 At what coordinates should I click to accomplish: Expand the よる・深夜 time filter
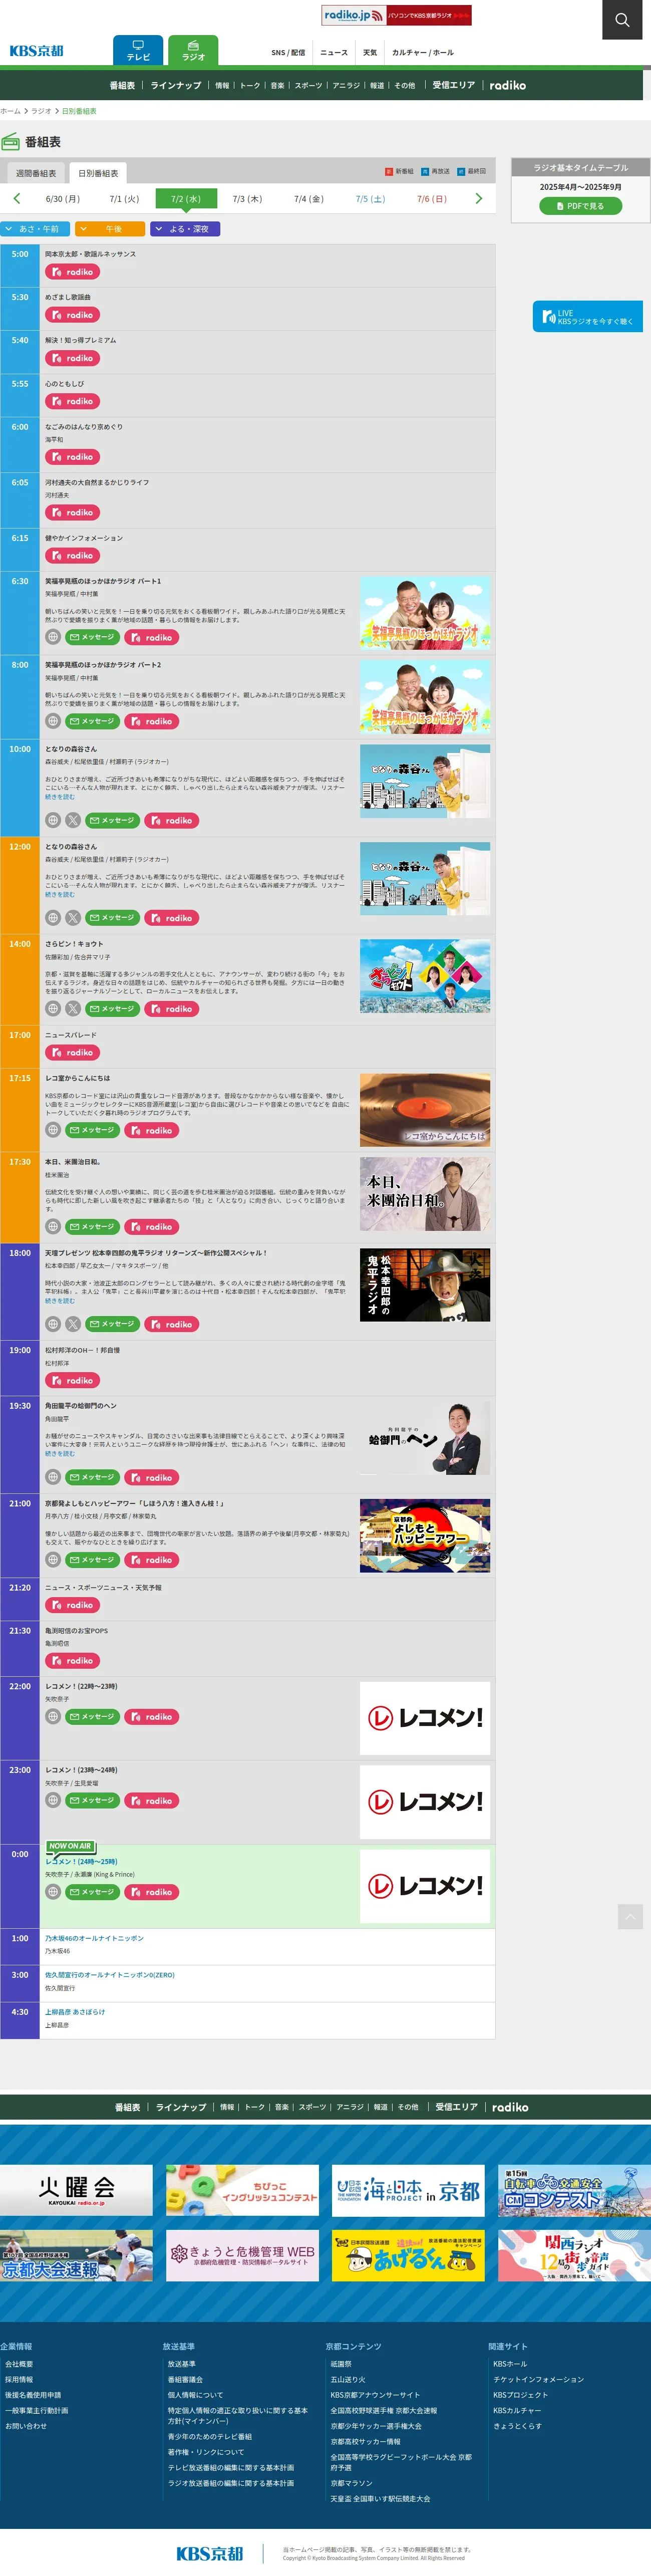[x=185, y=229]
